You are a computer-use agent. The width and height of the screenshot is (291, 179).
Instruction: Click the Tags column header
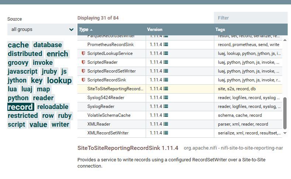[x=220, y=29]
